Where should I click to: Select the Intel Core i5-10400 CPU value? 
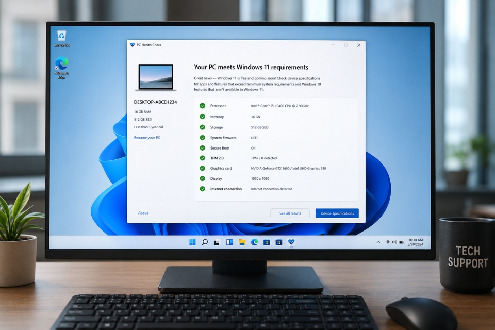(279, 106)
